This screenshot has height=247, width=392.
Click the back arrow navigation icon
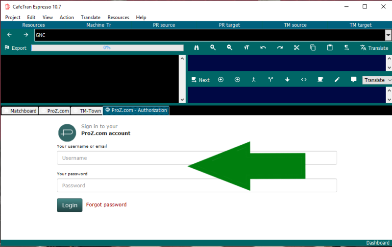(x=9, y=35)
